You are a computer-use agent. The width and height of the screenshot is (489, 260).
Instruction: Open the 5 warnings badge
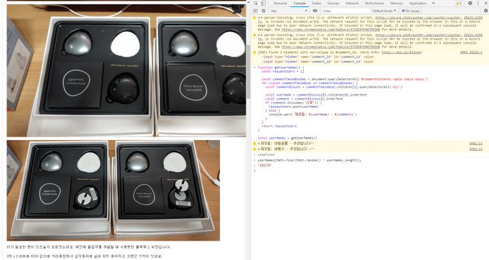click(458, 3)
